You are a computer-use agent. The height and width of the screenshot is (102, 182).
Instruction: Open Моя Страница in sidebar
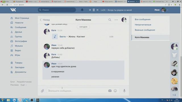pos(22,18)
